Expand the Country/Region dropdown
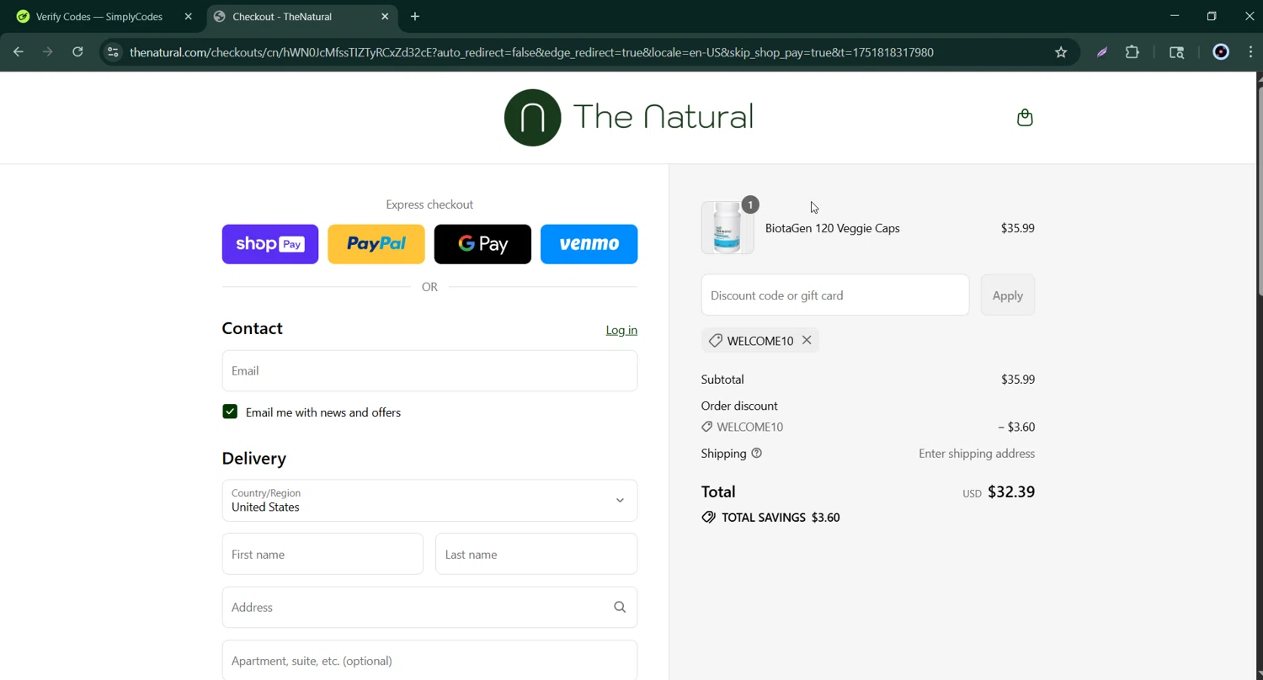The height and width of the screenshot is (680, 1263). coord(429,501)
